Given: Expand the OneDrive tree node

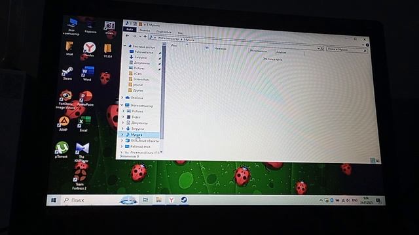Looking at the screenshot, I should 122,97.
